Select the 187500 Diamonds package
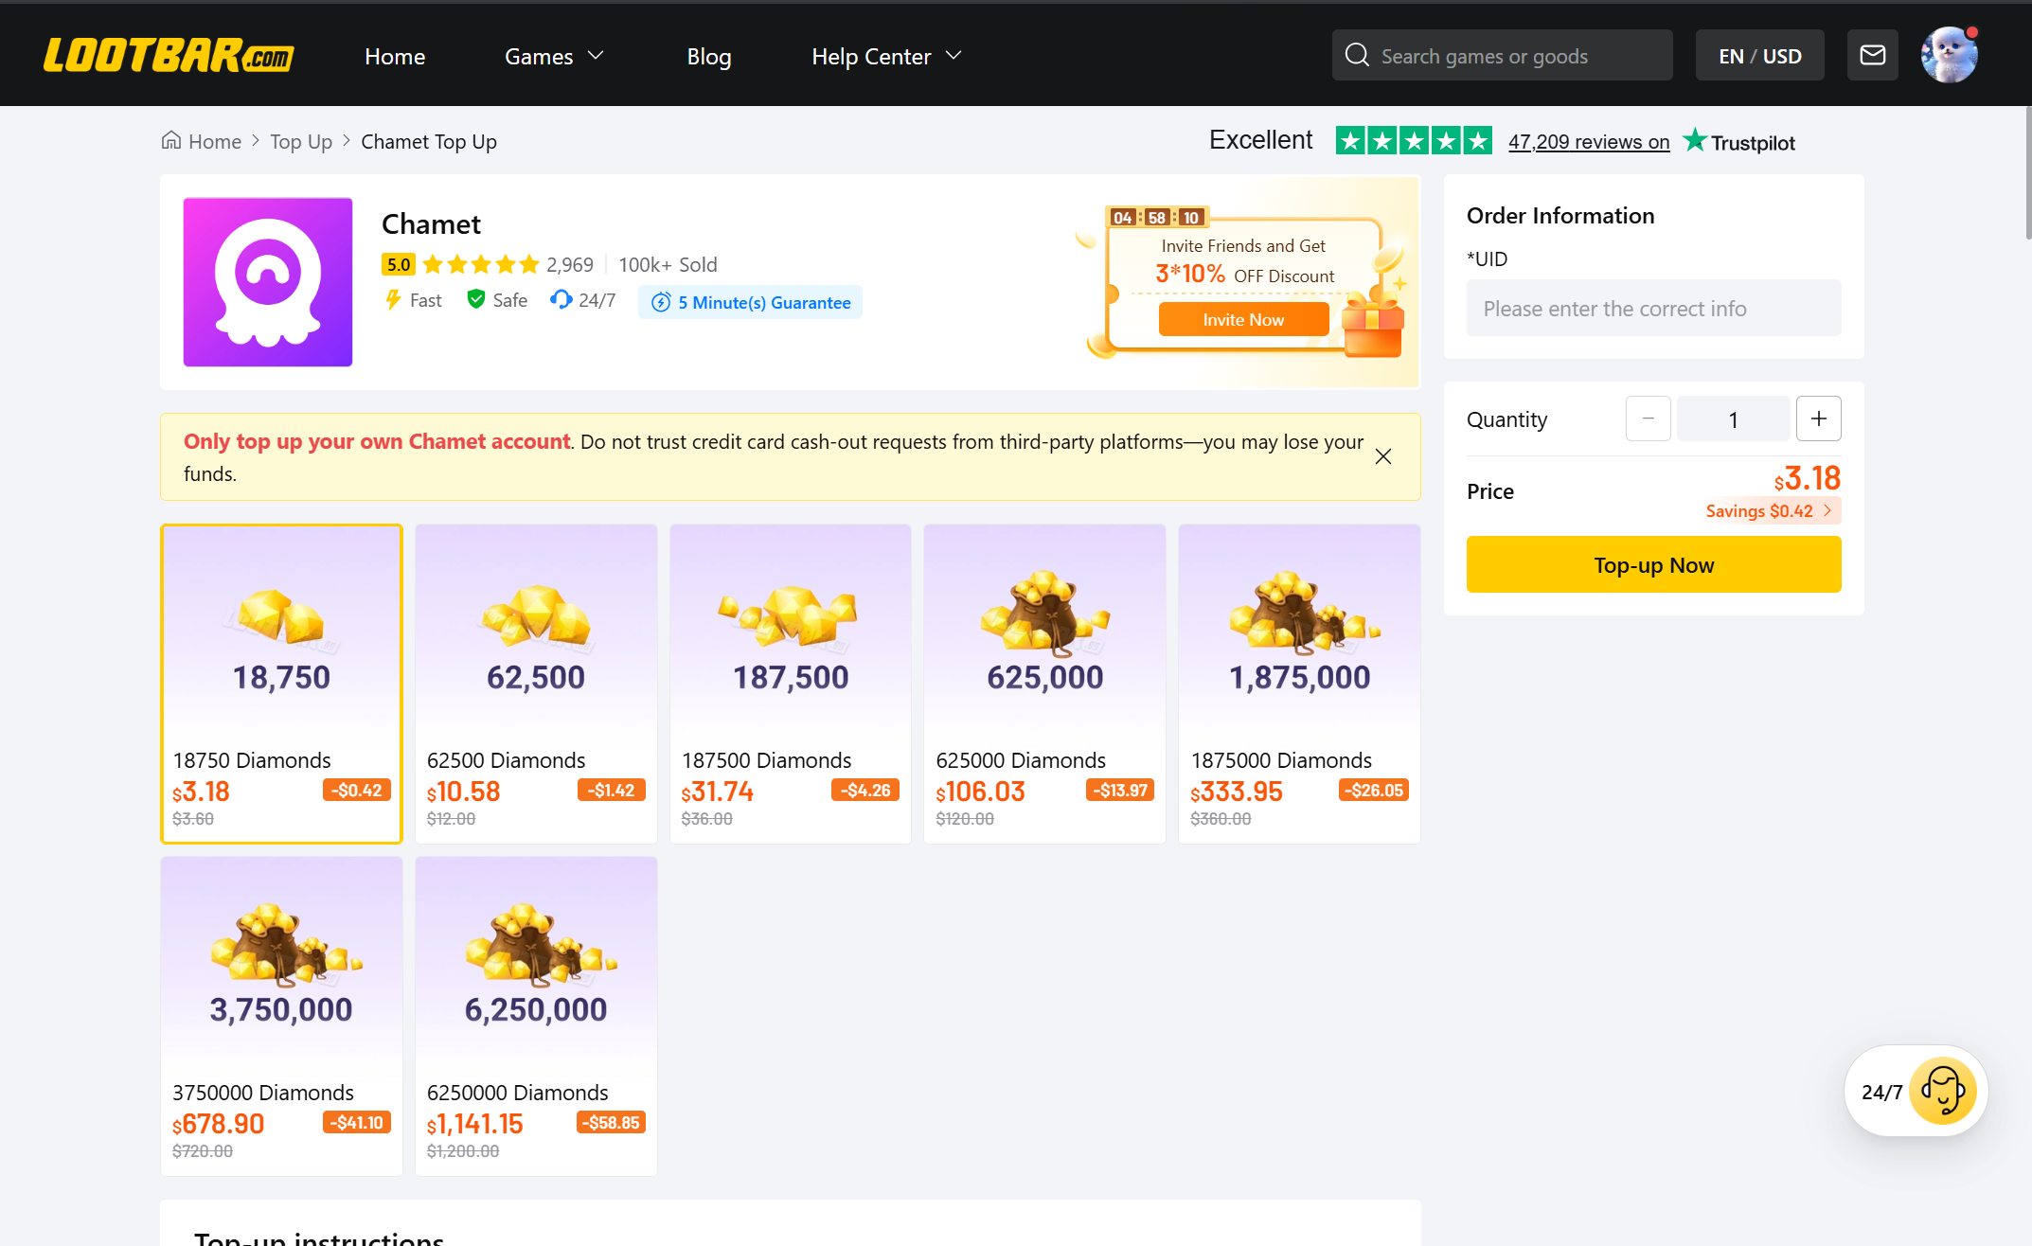Screen dimensions: 2032x1246 (791, 684)
